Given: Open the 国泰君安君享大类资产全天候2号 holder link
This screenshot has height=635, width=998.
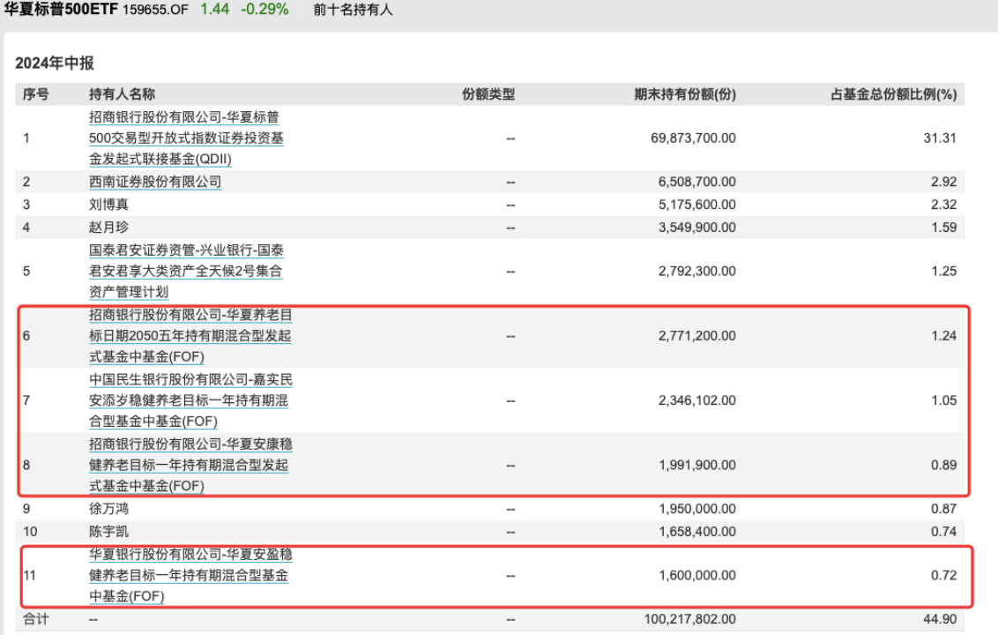Looking at the screenshot, I should pos(185,271).
